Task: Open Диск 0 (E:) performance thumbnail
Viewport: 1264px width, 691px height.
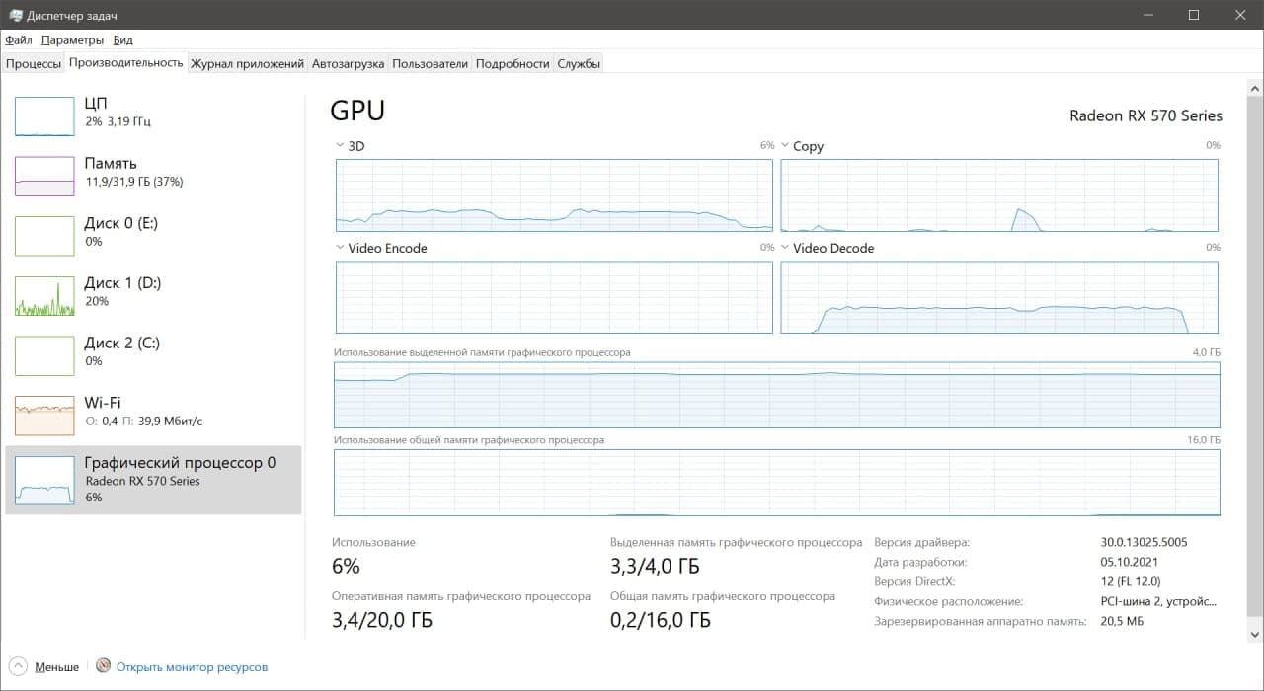Action: click(44, 236)
